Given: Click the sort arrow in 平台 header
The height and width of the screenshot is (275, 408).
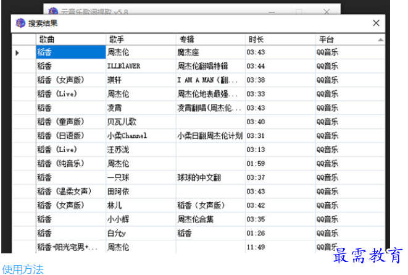Looking at the screenshot, I should [380, 40].
